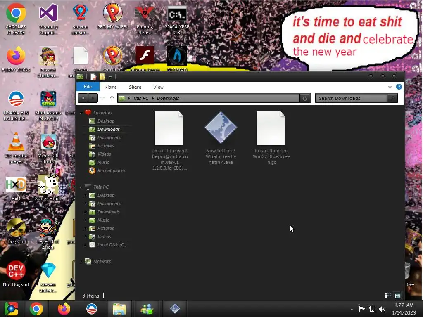Select Pictures under Favorites
The image size is (423, 317).
pyautogui.click(x=105, y=146)
